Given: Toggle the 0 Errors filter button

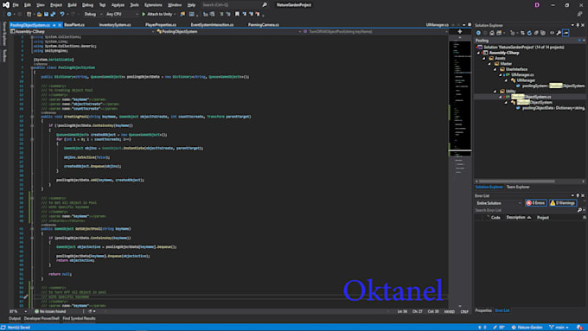Looking at the screenshot, I should (536, 203).
